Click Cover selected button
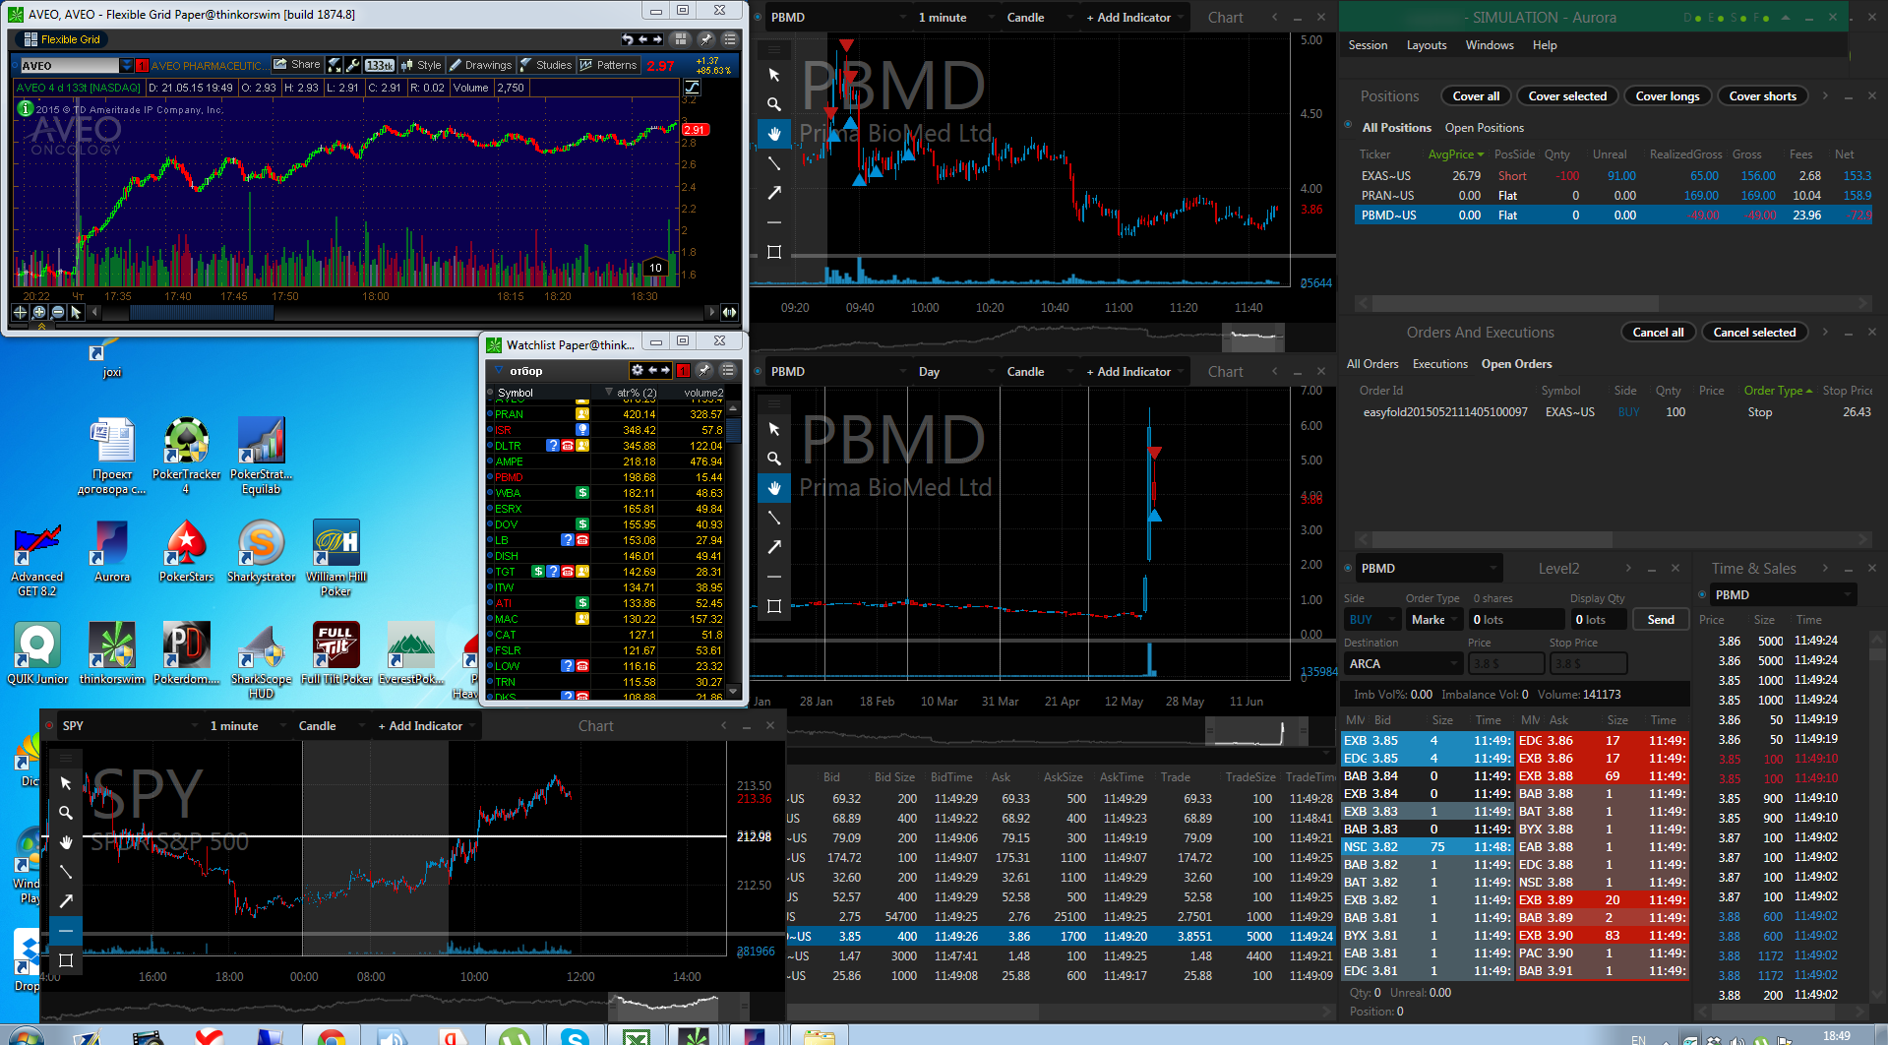The width and height of the screenshot is (1888, 1045). pos(1567,96)
